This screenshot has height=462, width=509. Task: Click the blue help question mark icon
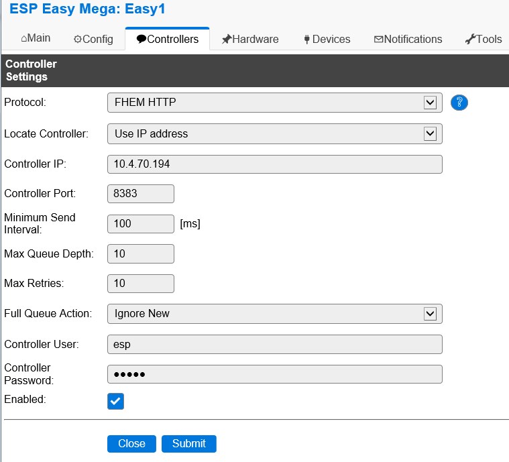pos(459,103)
